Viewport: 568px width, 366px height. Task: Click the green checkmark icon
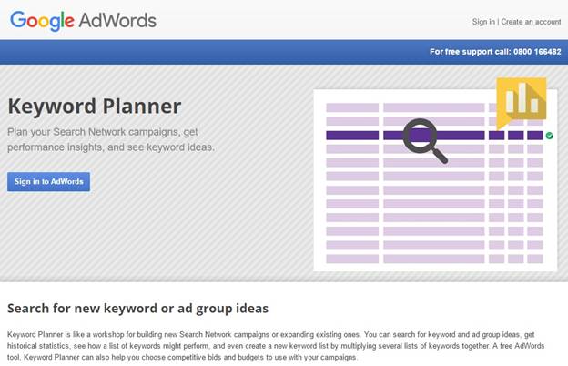[x=550, y=136]
